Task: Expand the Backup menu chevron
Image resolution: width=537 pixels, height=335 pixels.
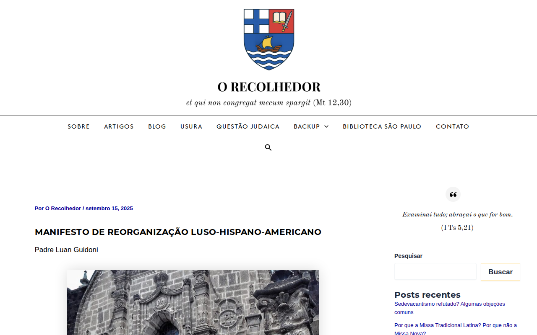Action: point(326,126)
